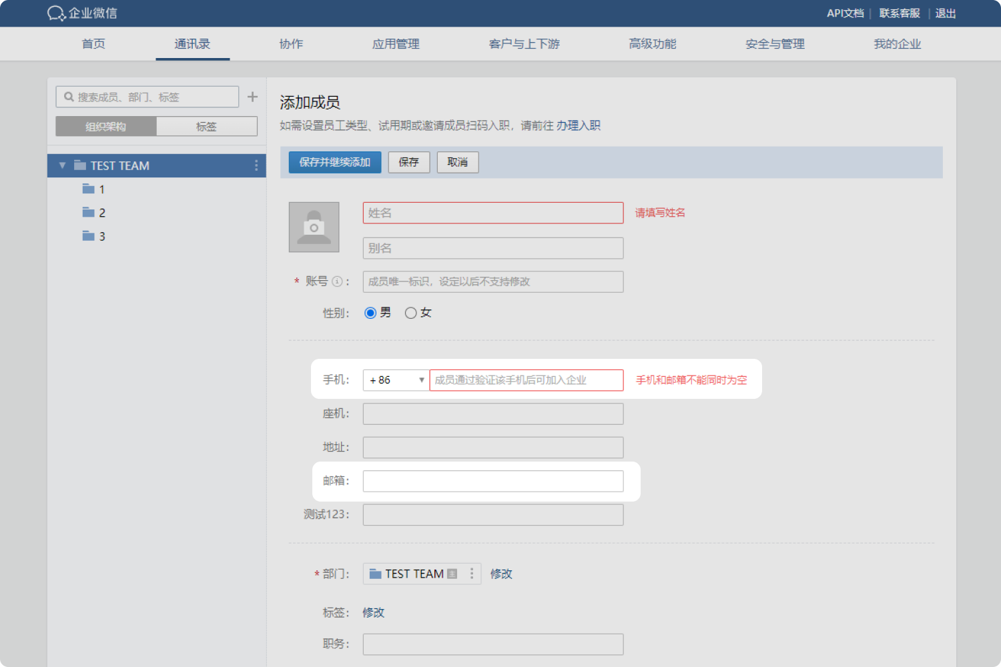Select folder 2 in department tree
This screenshot has height=667, width=1001.
pos(94,213)
